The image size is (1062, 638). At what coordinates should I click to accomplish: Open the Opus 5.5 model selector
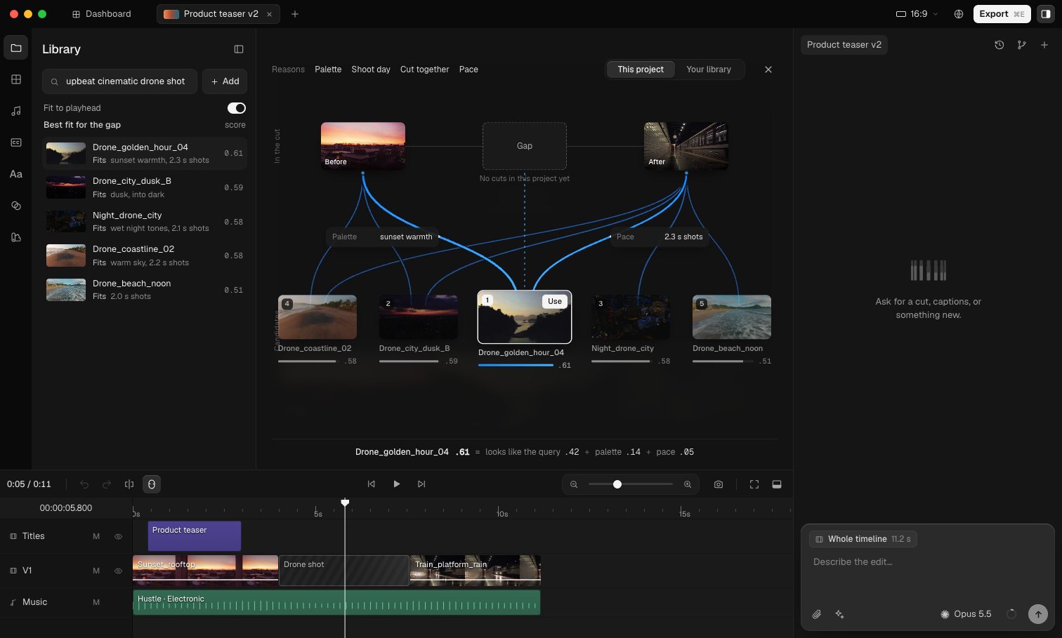point(966,614)
